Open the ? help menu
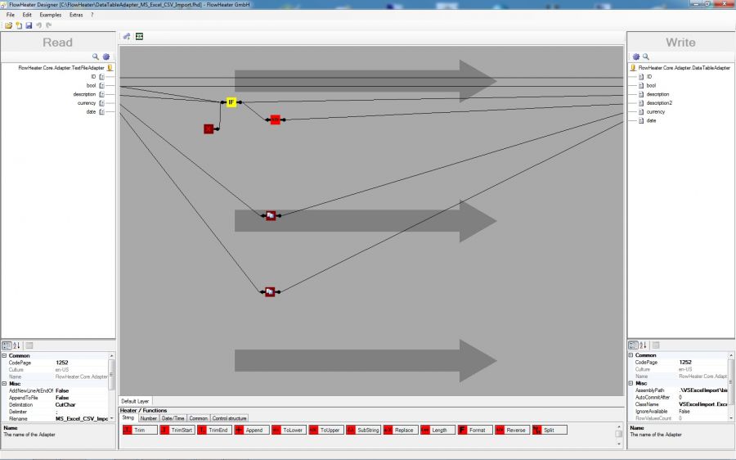This screenshot has height=460, width=736. 92,15
